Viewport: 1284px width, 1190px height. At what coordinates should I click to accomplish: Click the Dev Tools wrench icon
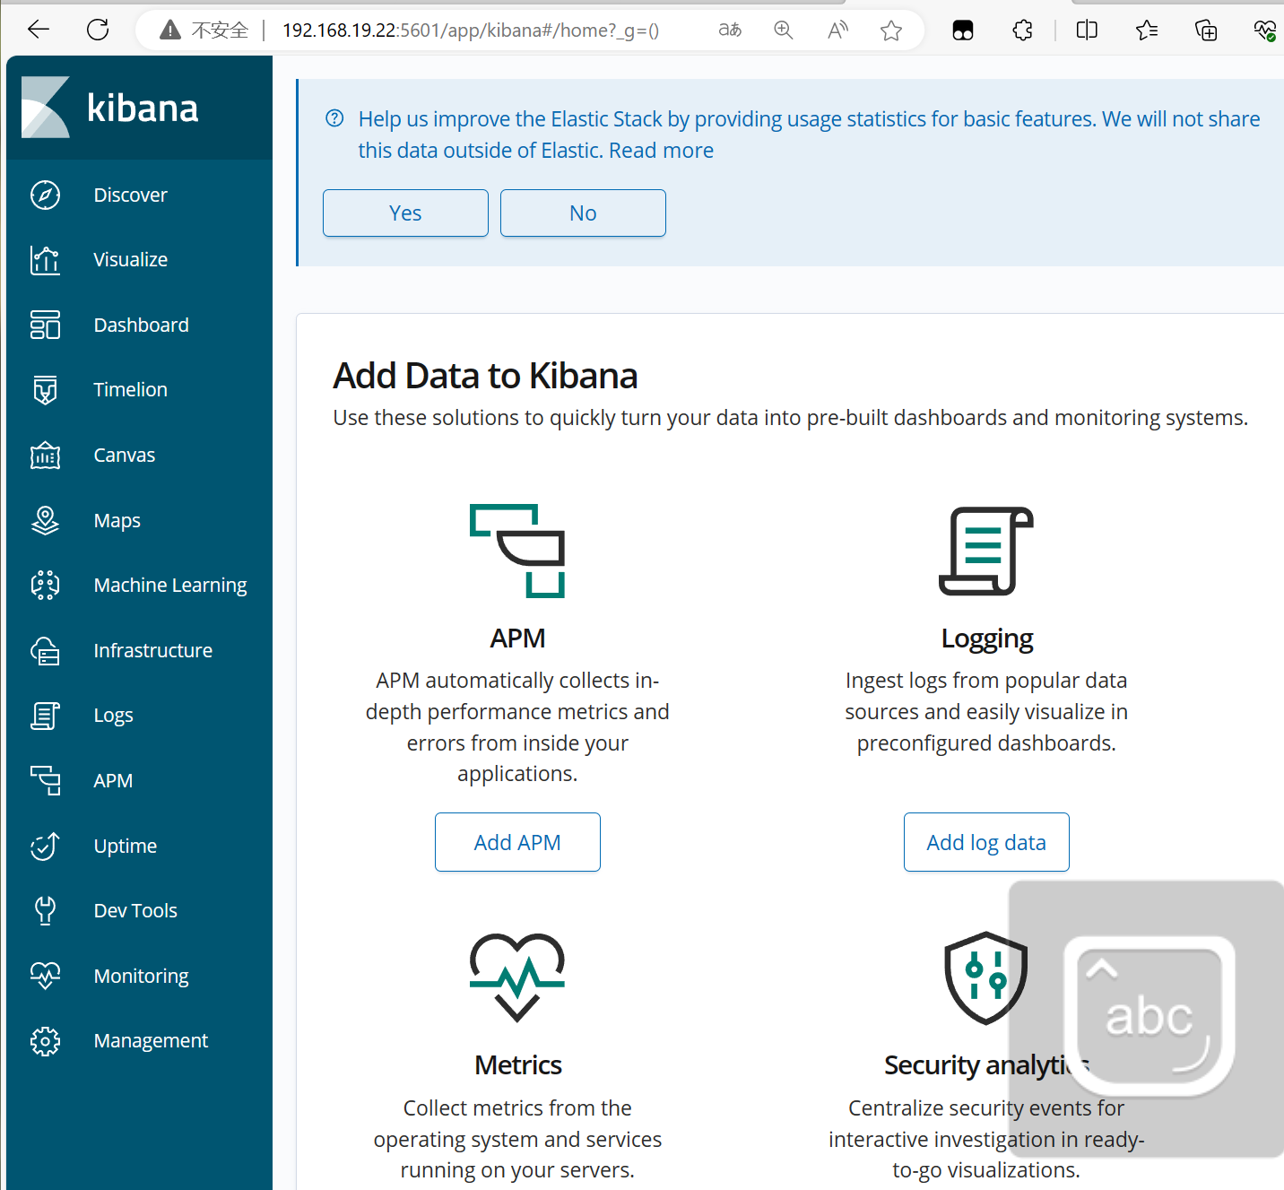coord(45,911)
